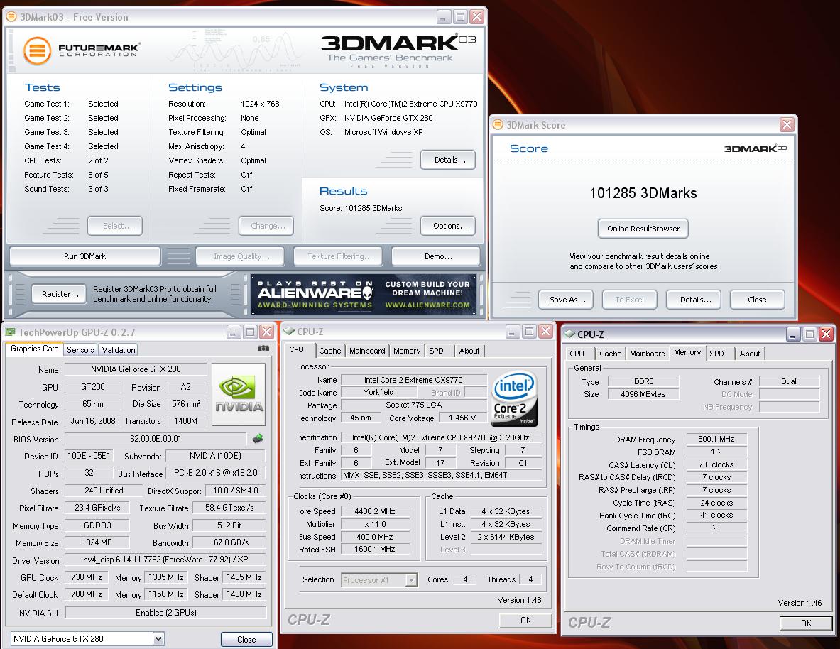Click the GPU-Z BIOS save chip icon

tap(258, 438)
